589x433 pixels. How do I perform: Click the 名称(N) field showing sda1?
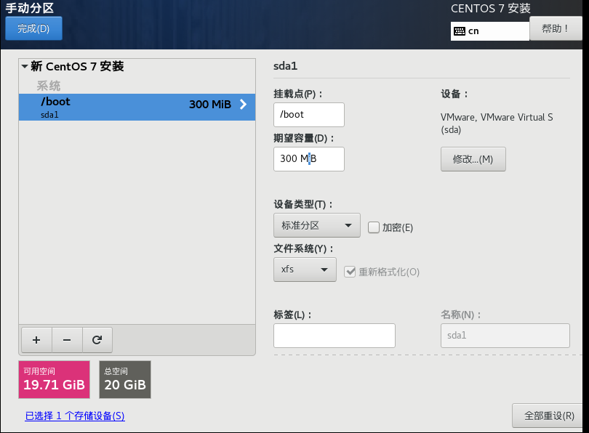505,336
